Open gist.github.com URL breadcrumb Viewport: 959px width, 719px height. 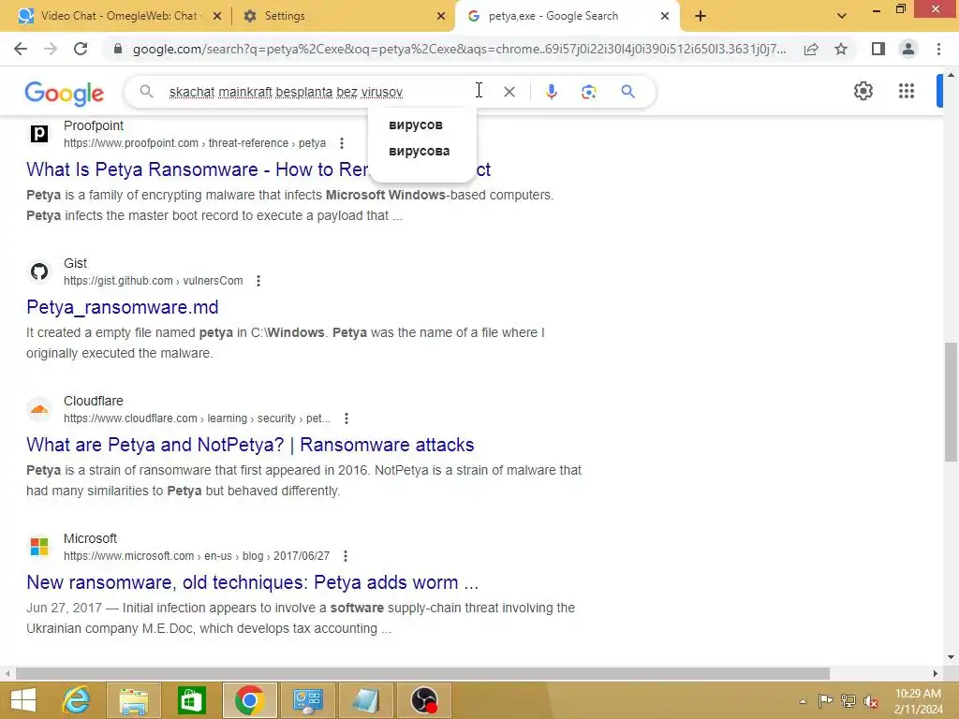(x=153, y=281)
